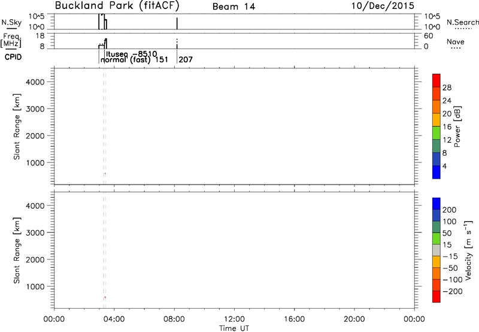
Task: Click the 'Buckland Park (fitACF)' title
Action: click(117, 6)
